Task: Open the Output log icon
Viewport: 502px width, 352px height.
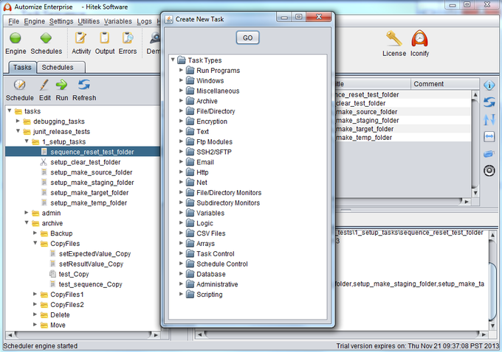Action: (104, 38)
